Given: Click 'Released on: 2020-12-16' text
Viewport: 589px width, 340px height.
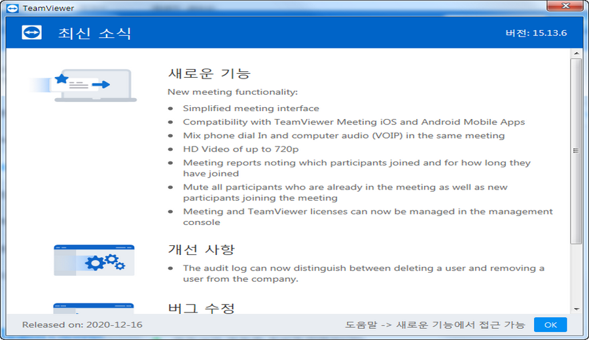Looking at the screenshot, I should pos(82,324).
